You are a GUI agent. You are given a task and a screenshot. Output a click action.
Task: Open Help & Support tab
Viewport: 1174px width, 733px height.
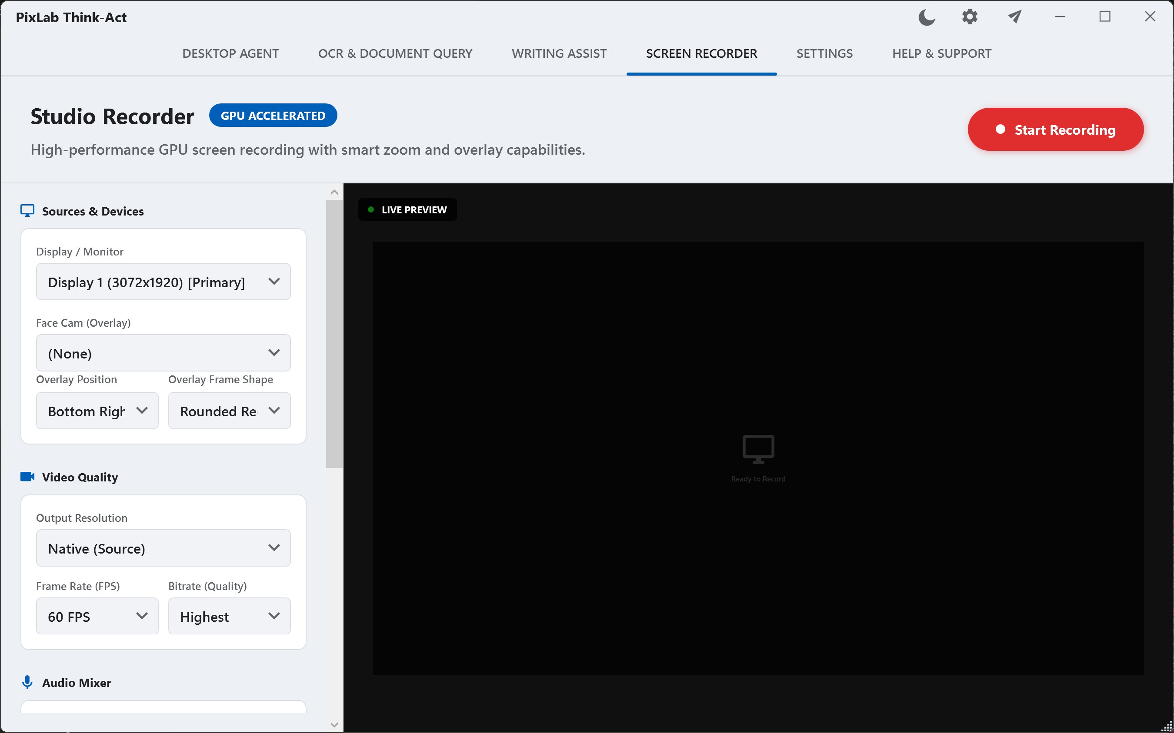(x=942, y=53)
